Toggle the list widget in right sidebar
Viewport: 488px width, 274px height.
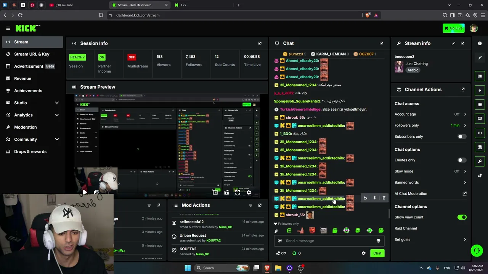click(480, 105)
